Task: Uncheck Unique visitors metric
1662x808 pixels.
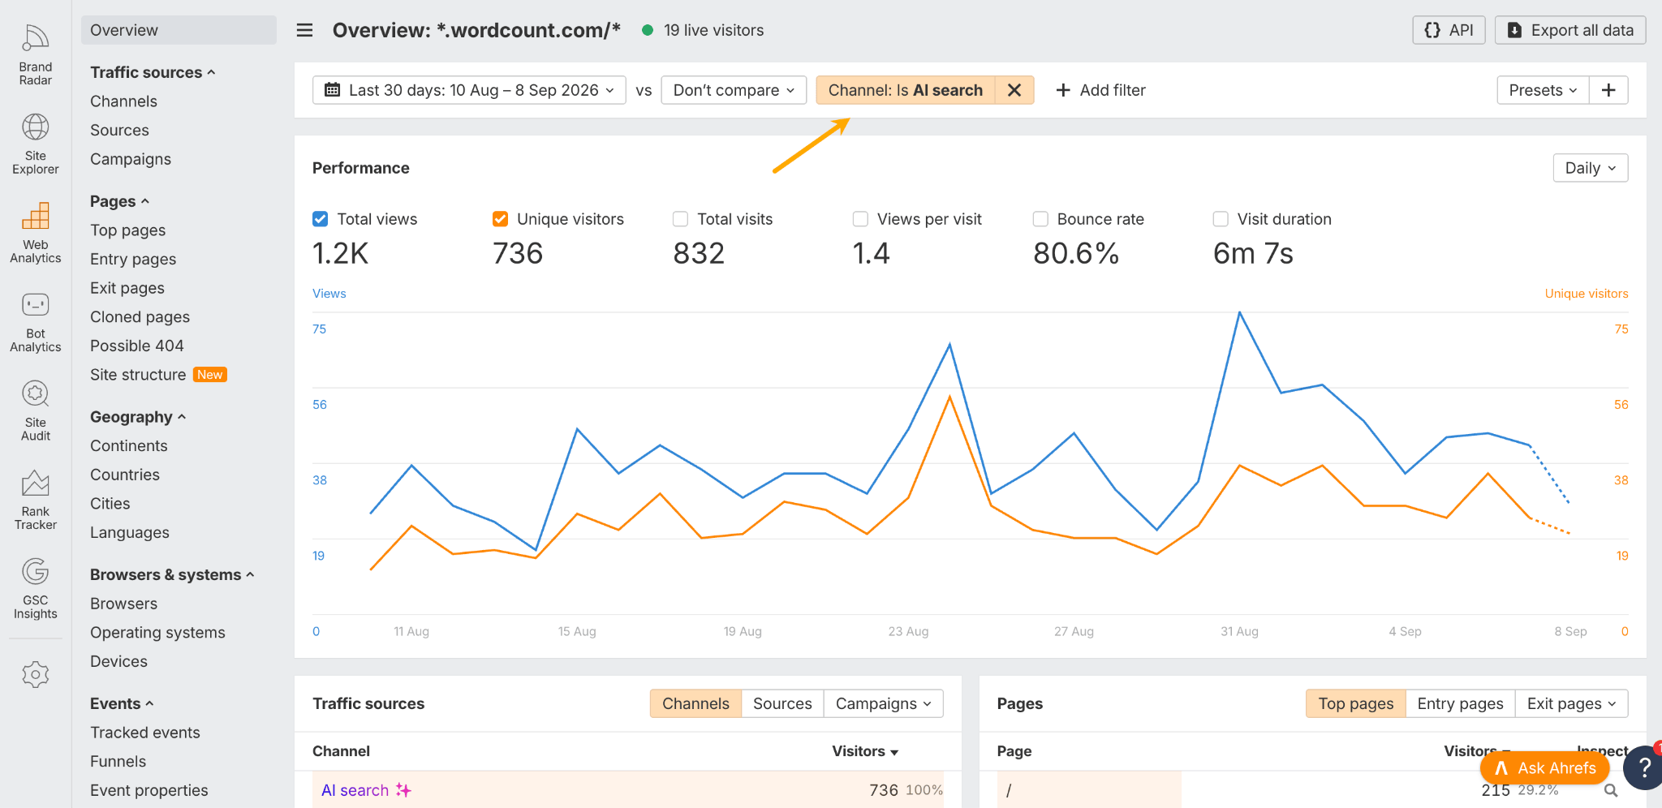Action: tap(501, 219)
